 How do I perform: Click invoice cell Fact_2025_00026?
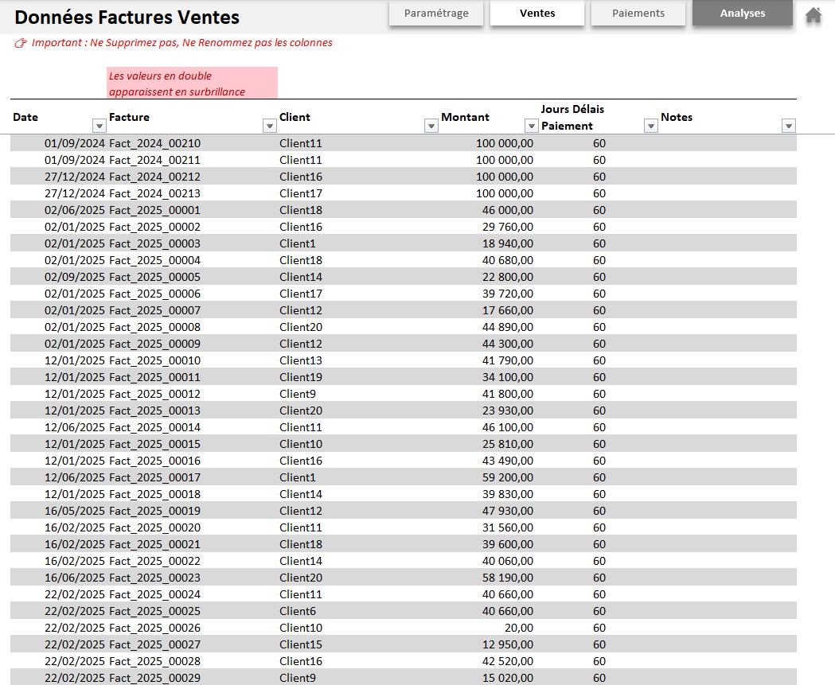155,628
